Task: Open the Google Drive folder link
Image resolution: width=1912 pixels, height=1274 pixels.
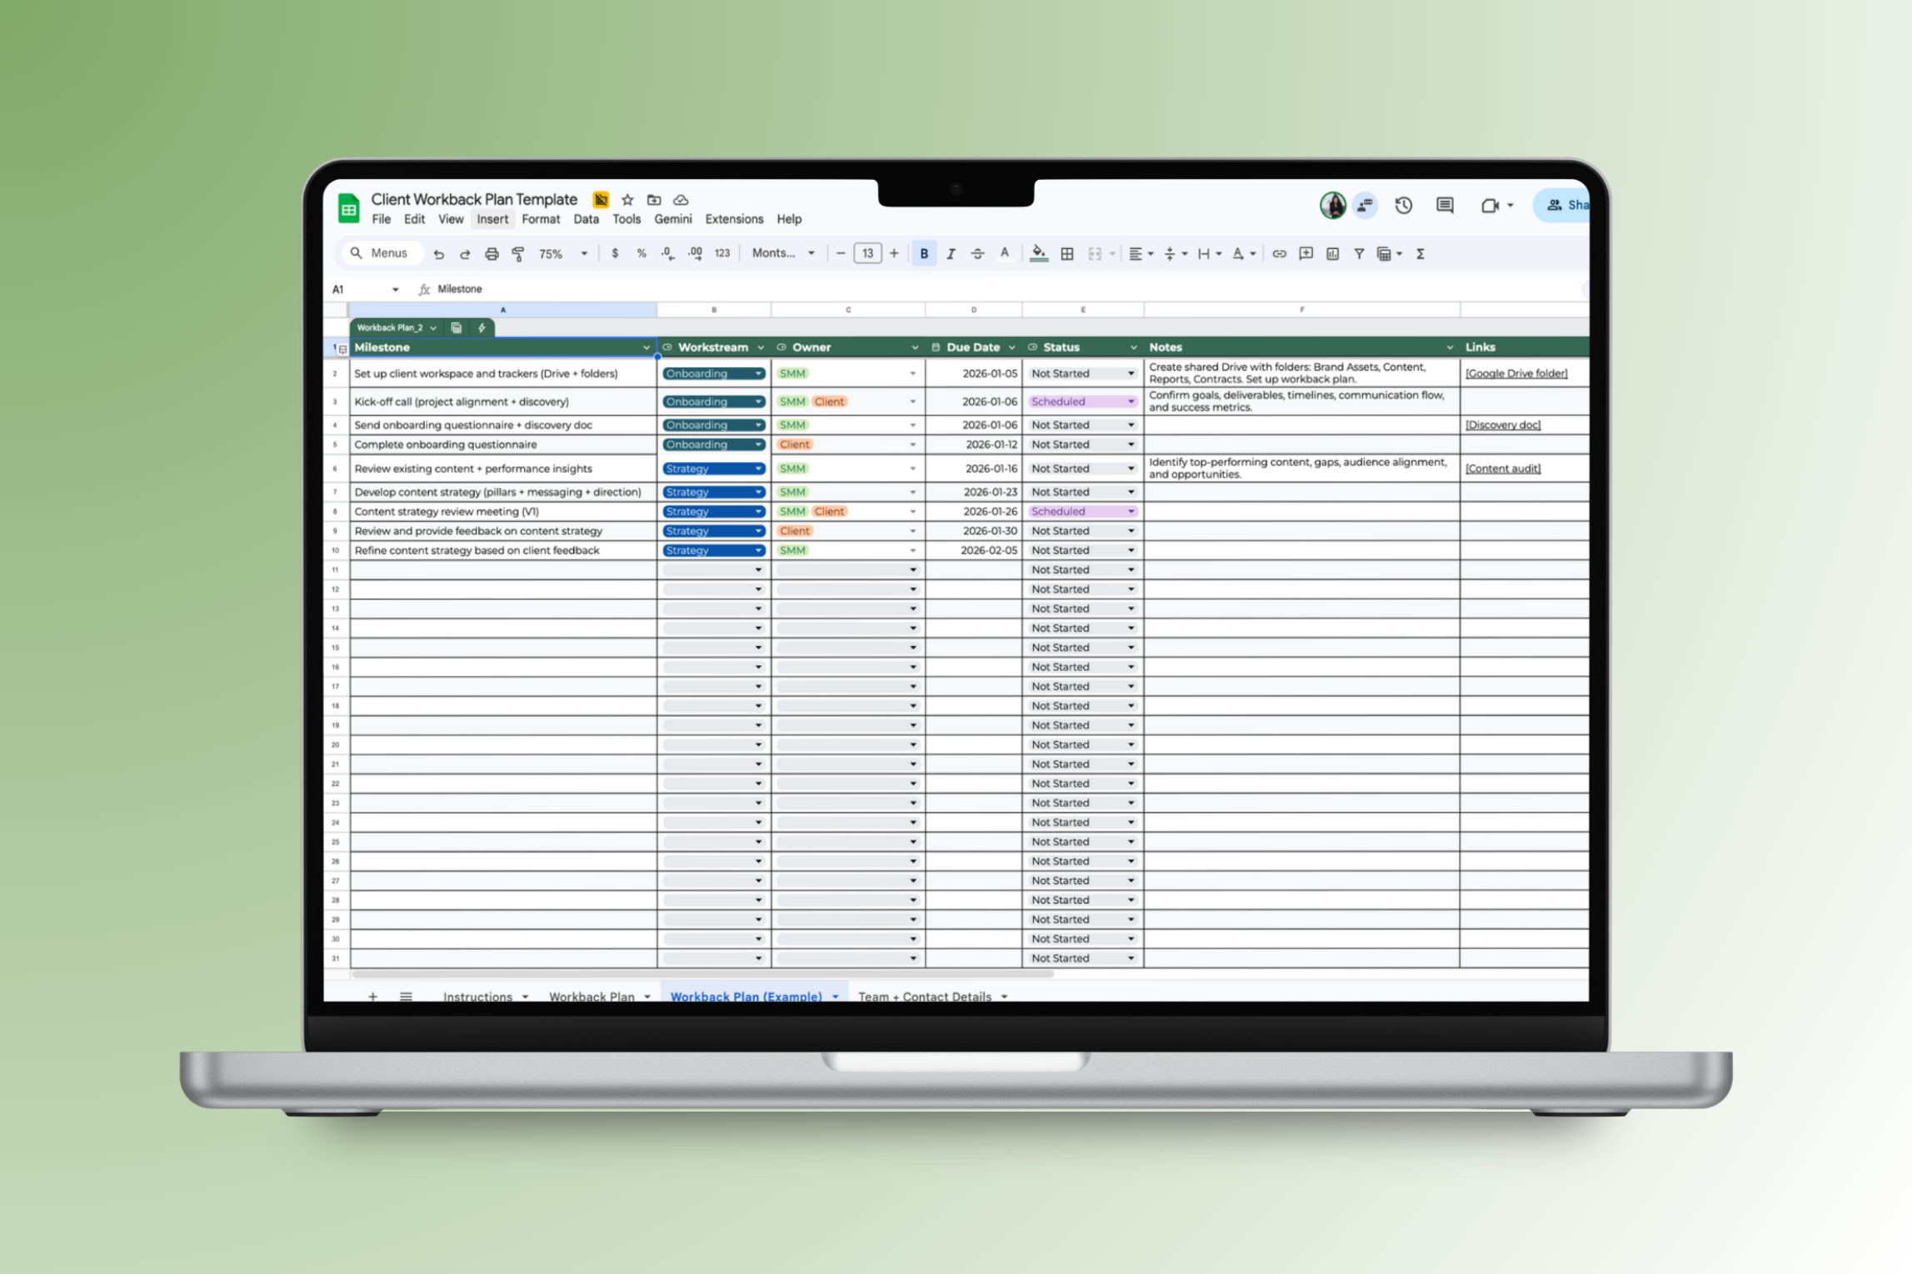Action: point(1515,374)
